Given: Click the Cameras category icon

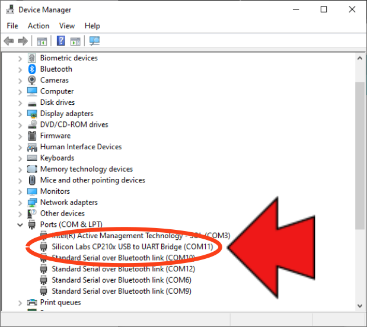Looking at the screenshot, I should pyautogui.click(x=33, y=80).
